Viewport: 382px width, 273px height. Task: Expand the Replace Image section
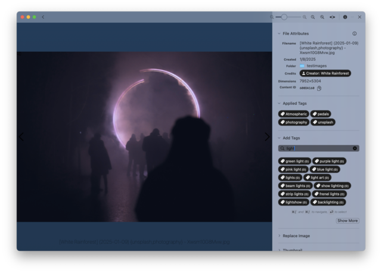(279, 235)
